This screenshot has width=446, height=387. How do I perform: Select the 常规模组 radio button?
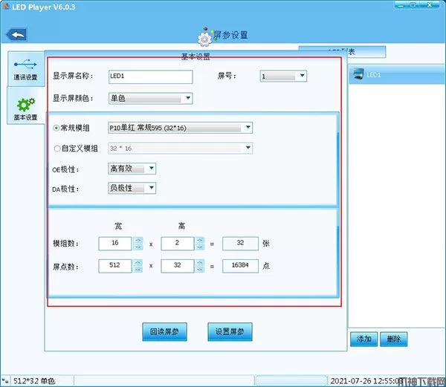click(57, 128)
